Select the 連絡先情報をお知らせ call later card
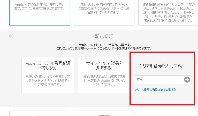198x116 pixels. coord(168,13)
